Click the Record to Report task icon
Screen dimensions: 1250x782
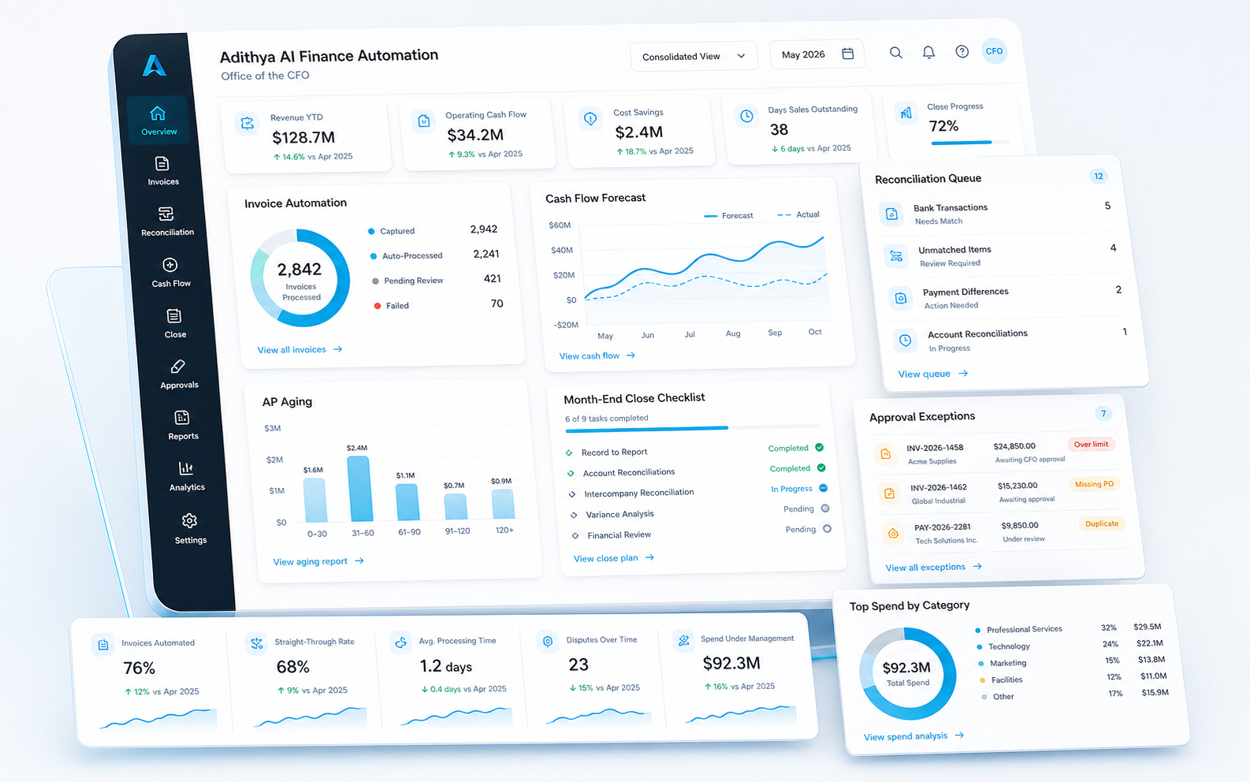(569, 453)
